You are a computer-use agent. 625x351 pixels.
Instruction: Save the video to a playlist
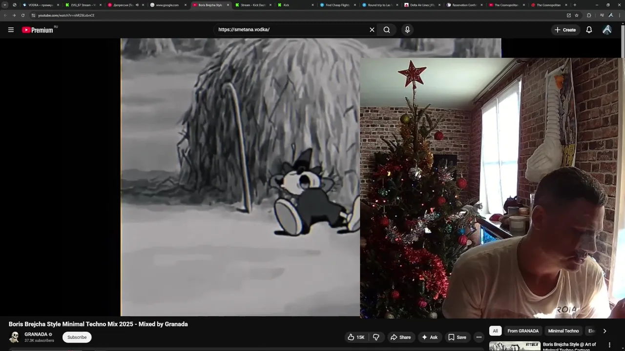(457, 337)
